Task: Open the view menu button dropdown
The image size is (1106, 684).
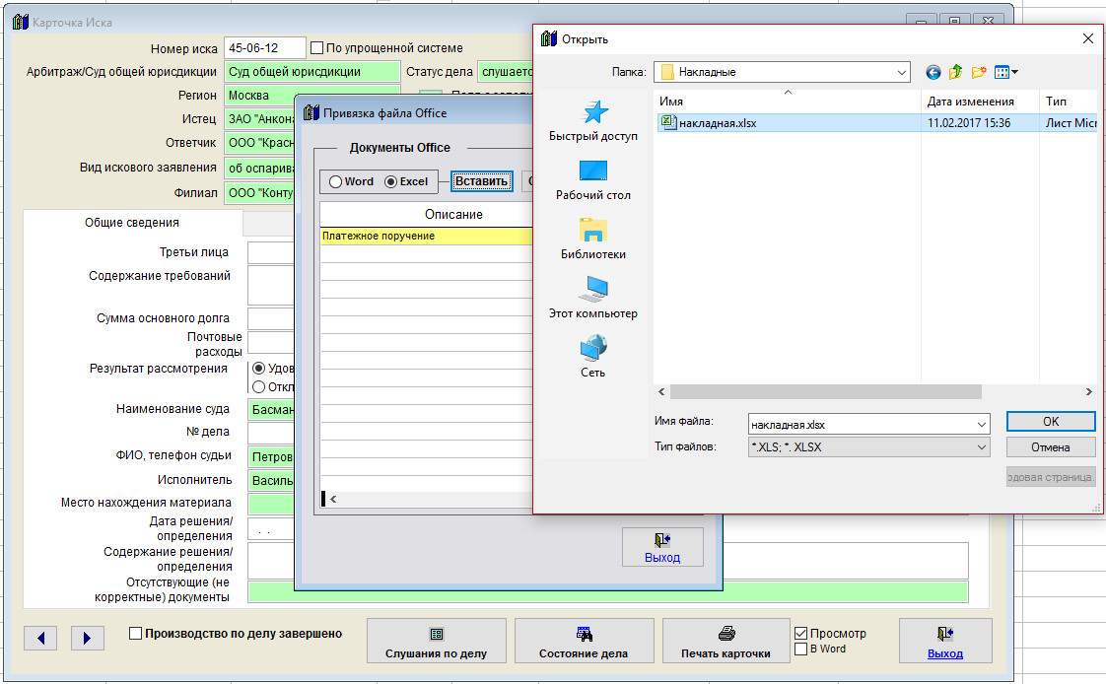Action: (1013, 72)
